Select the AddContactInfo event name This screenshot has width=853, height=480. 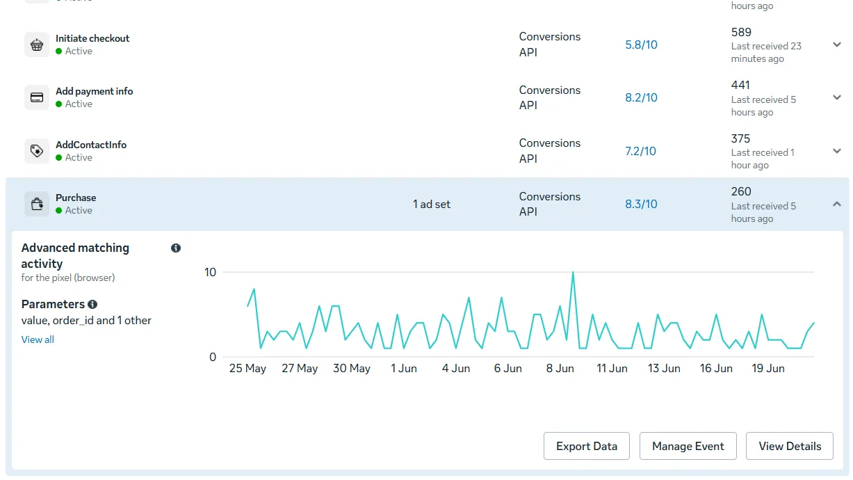91,145
